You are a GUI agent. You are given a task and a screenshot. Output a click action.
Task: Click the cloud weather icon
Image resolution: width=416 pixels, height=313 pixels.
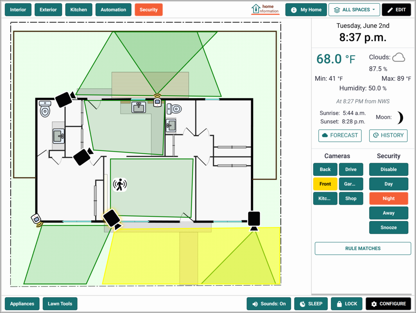click(398, 57)
